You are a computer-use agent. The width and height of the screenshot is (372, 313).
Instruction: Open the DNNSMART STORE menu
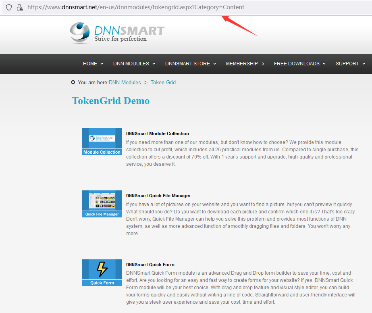click(x=187, y=64)
